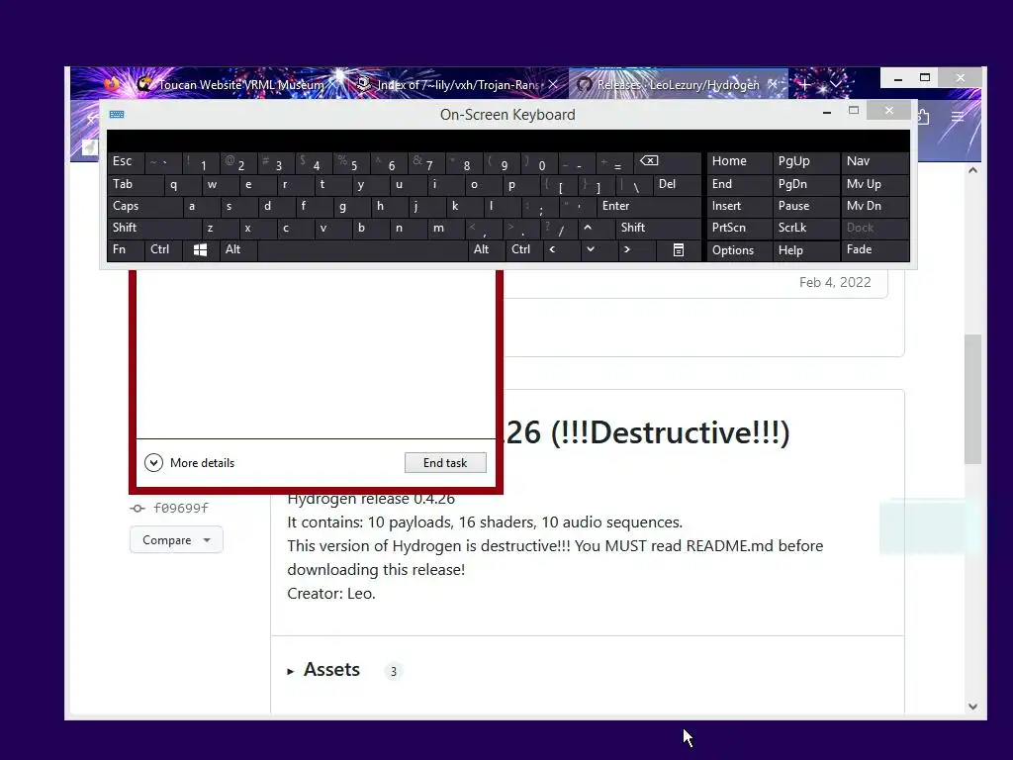Screen dimensions: 1013x760
Task: Click the Assets count badge 3
Action: point(393,672)
